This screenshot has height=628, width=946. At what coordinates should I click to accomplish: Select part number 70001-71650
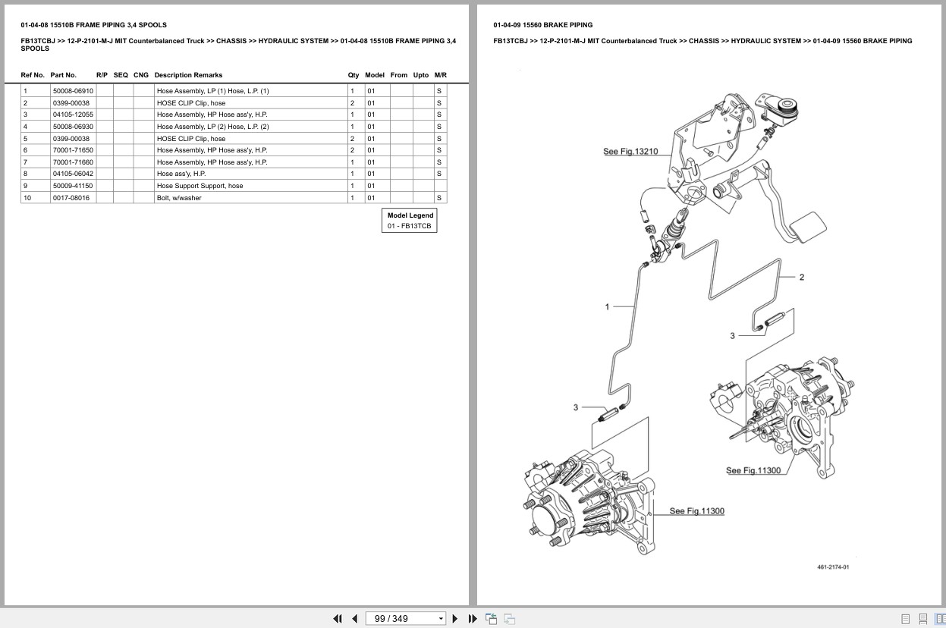tap(73, 150)
